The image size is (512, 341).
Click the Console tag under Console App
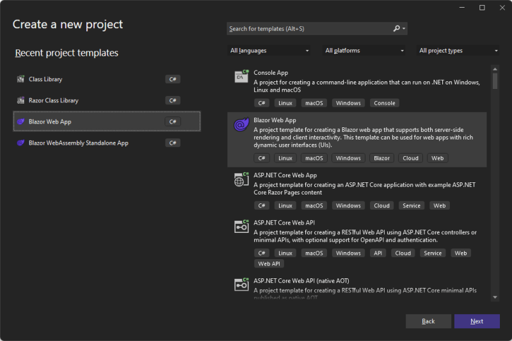385,103
